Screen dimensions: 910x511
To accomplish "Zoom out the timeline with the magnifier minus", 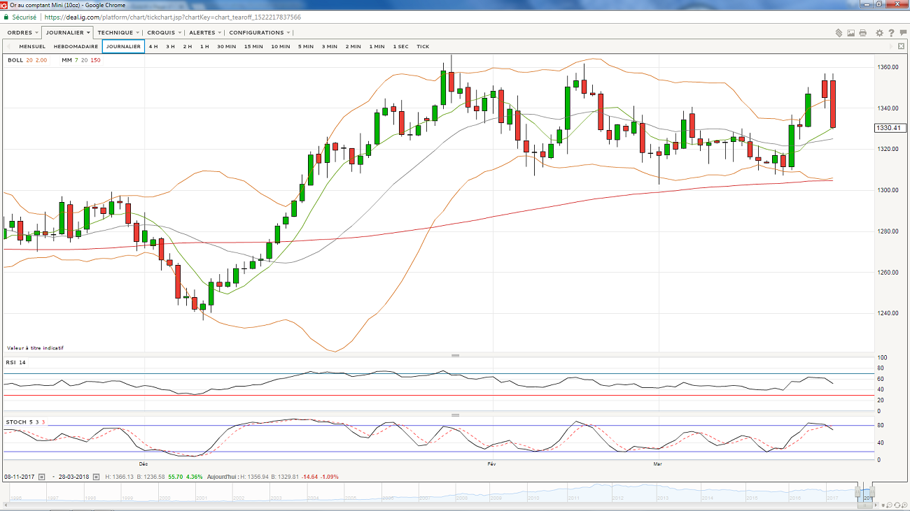I will tap(889, 505).
